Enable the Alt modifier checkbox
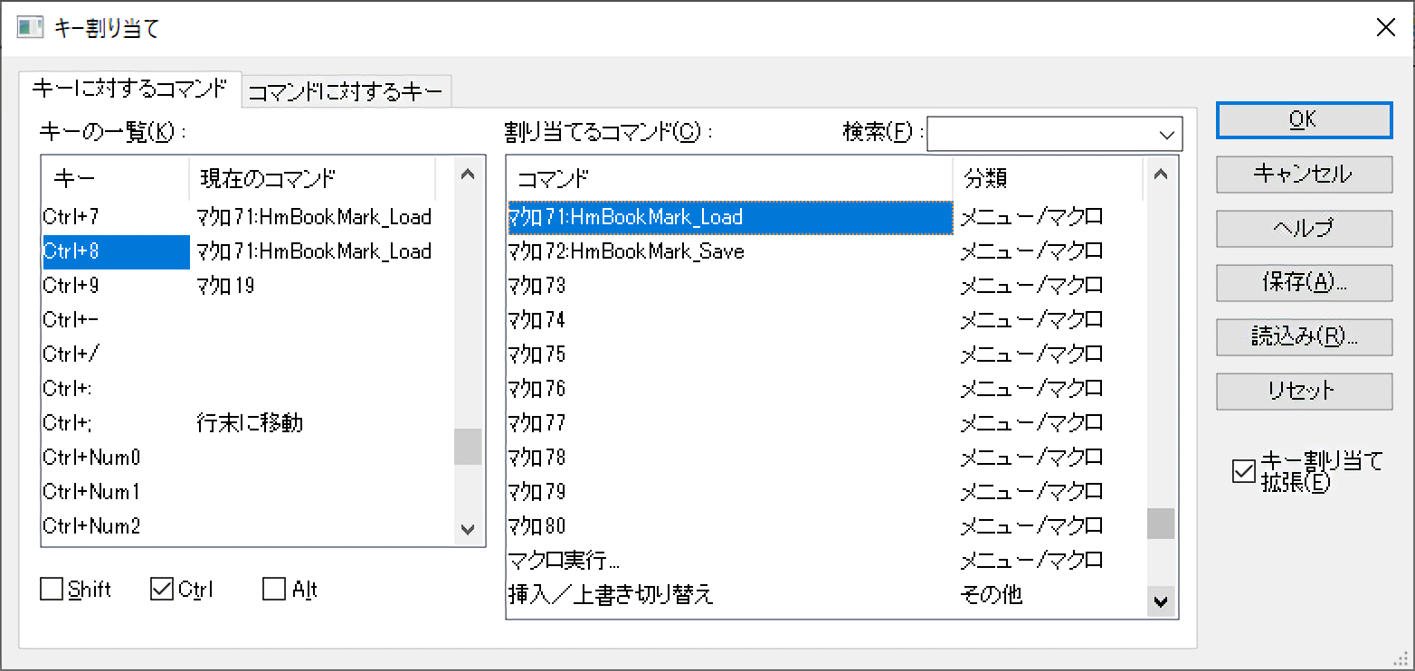Screen dimensions: 1415x671 tap(274, 590)
